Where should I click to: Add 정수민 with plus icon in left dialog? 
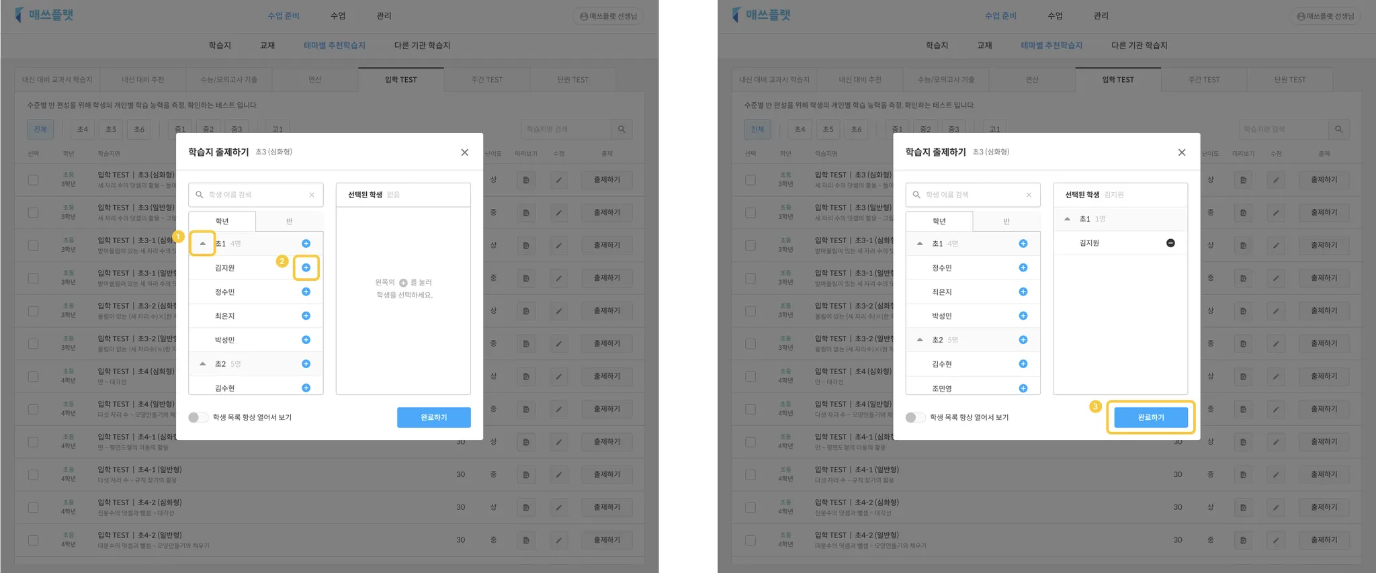point(306,292)
